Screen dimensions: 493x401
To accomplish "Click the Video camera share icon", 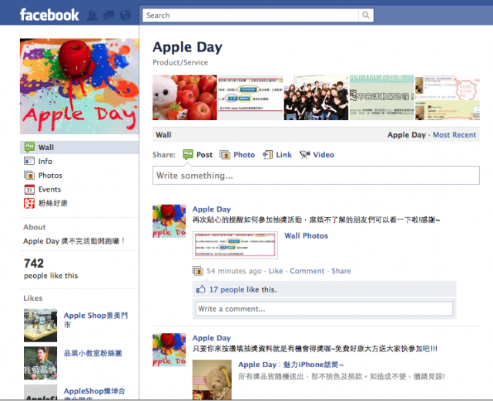I will tap(304, 155).
